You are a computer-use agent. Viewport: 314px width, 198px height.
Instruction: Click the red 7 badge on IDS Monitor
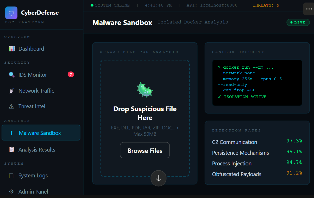point(71,74)
